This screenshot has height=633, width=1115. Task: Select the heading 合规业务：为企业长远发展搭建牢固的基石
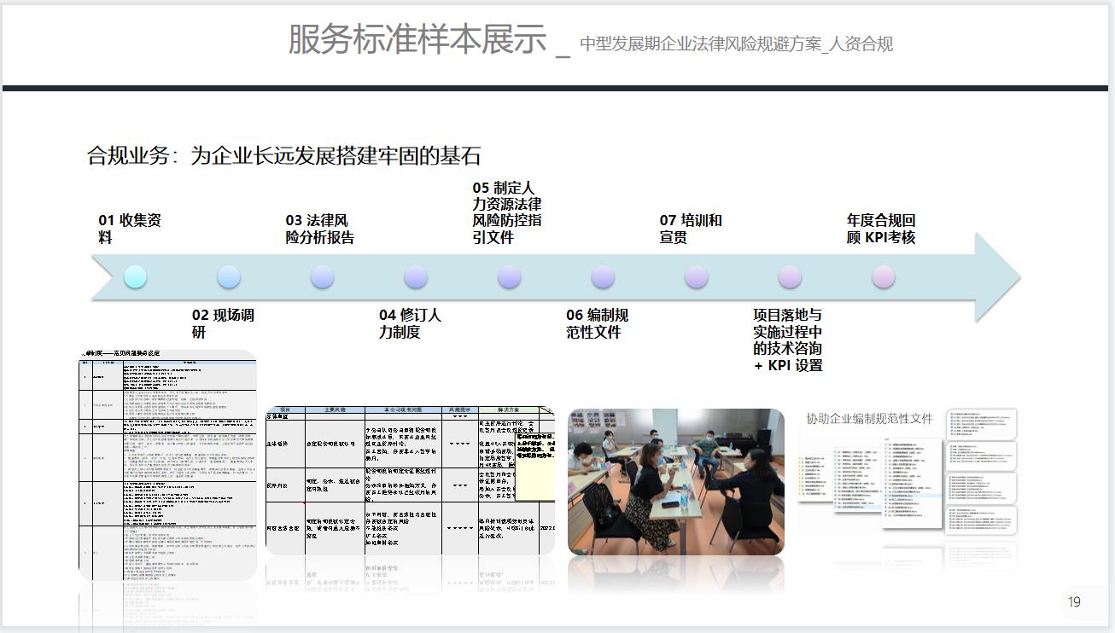coord(284,156)
